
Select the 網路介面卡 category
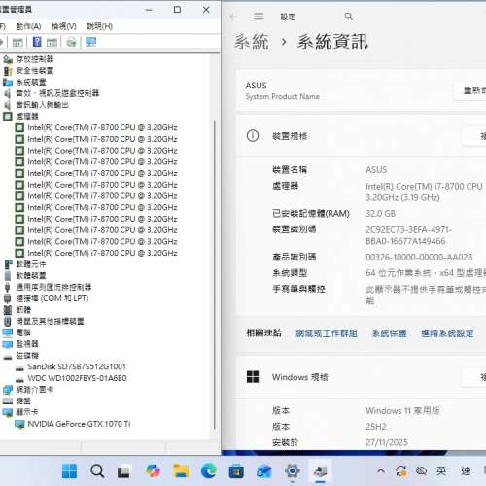35,389
